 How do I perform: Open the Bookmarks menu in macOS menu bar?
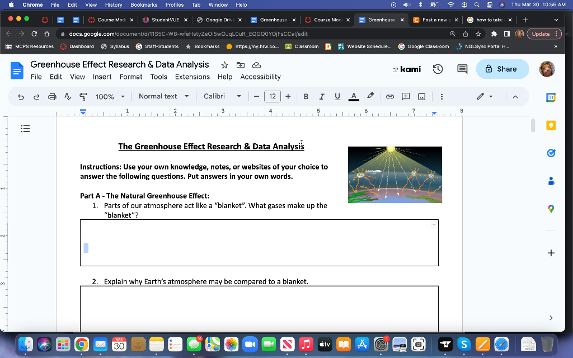[144, 4]
